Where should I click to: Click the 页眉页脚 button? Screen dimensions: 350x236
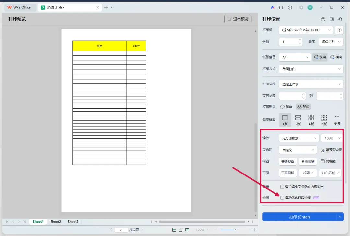(x=288, y=173)
